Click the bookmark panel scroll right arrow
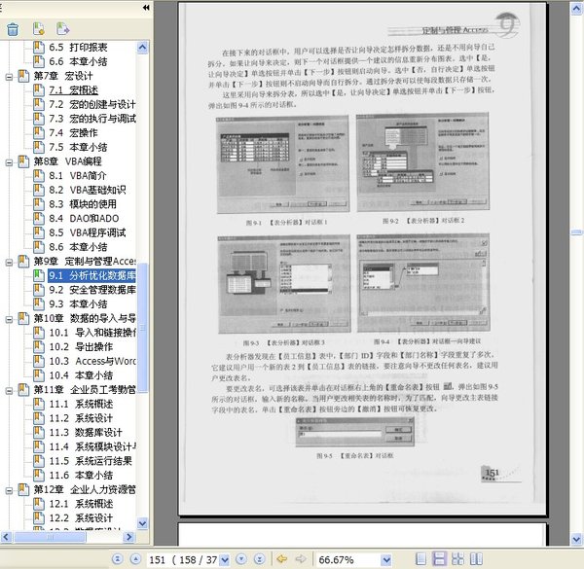The height and width of the screenshot is (569, 584). pyautogui.click(x=128, y=537)
